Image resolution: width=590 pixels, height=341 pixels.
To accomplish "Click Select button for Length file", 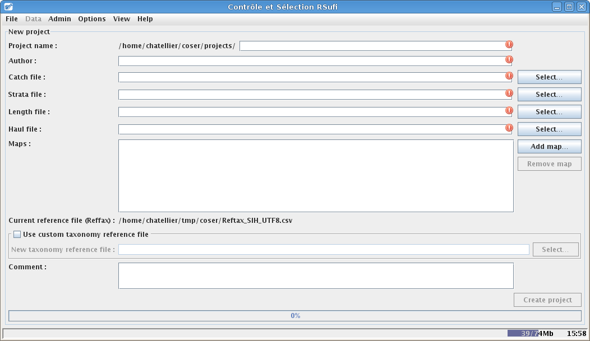I will click(550, 111).
